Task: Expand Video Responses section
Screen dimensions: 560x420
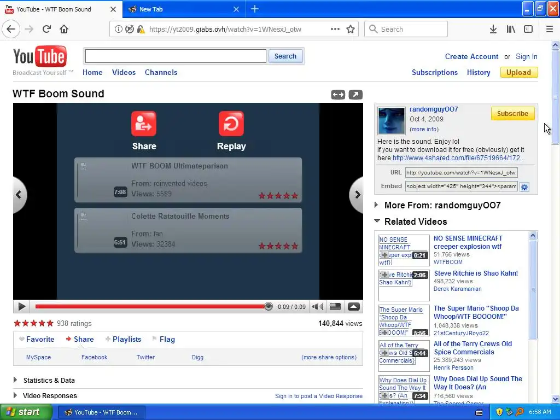Action: coord(15,395)
